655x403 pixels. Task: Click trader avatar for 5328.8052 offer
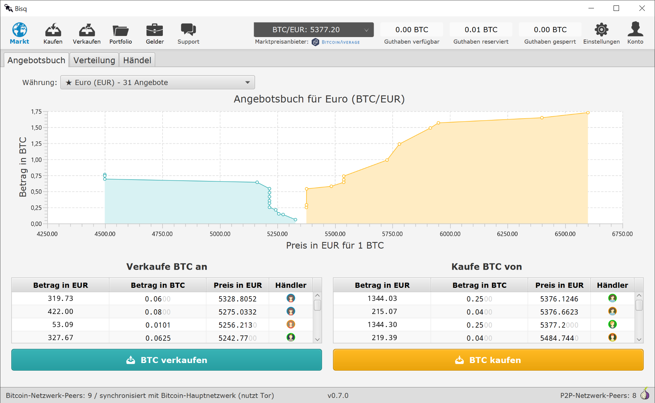tap(291, 298)
